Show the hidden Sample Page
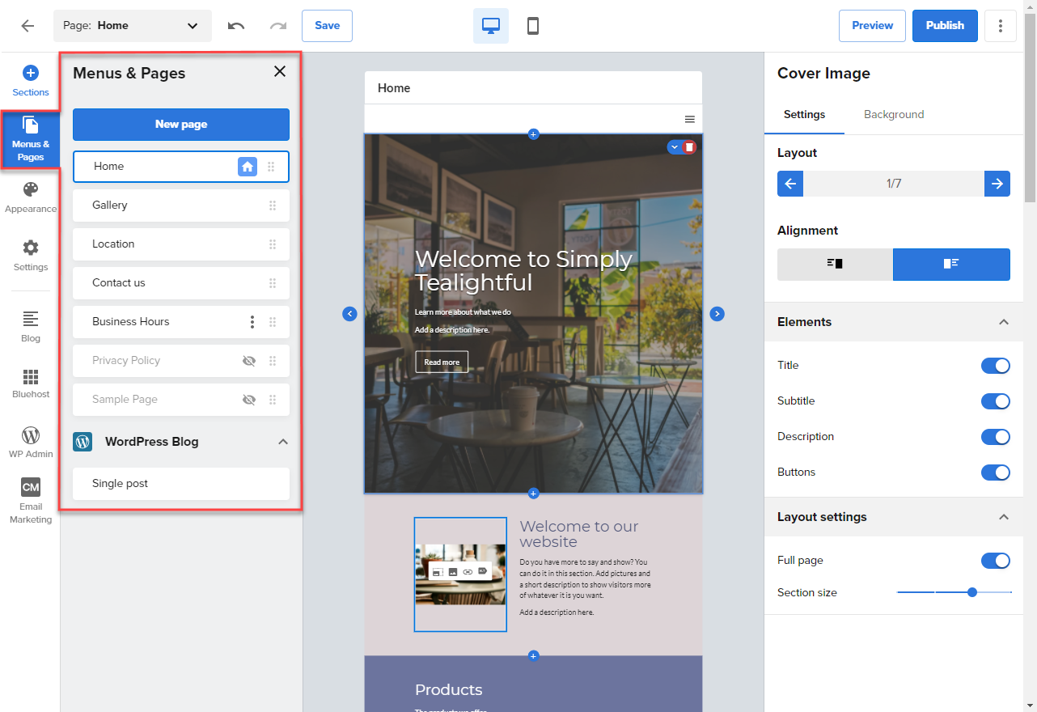This screenshot has width=1037, height=712. [249, 399]
